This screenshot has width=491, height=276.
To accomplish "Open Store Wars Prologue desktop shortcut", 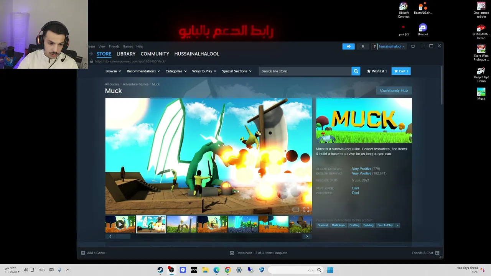I will pos(481,53).
